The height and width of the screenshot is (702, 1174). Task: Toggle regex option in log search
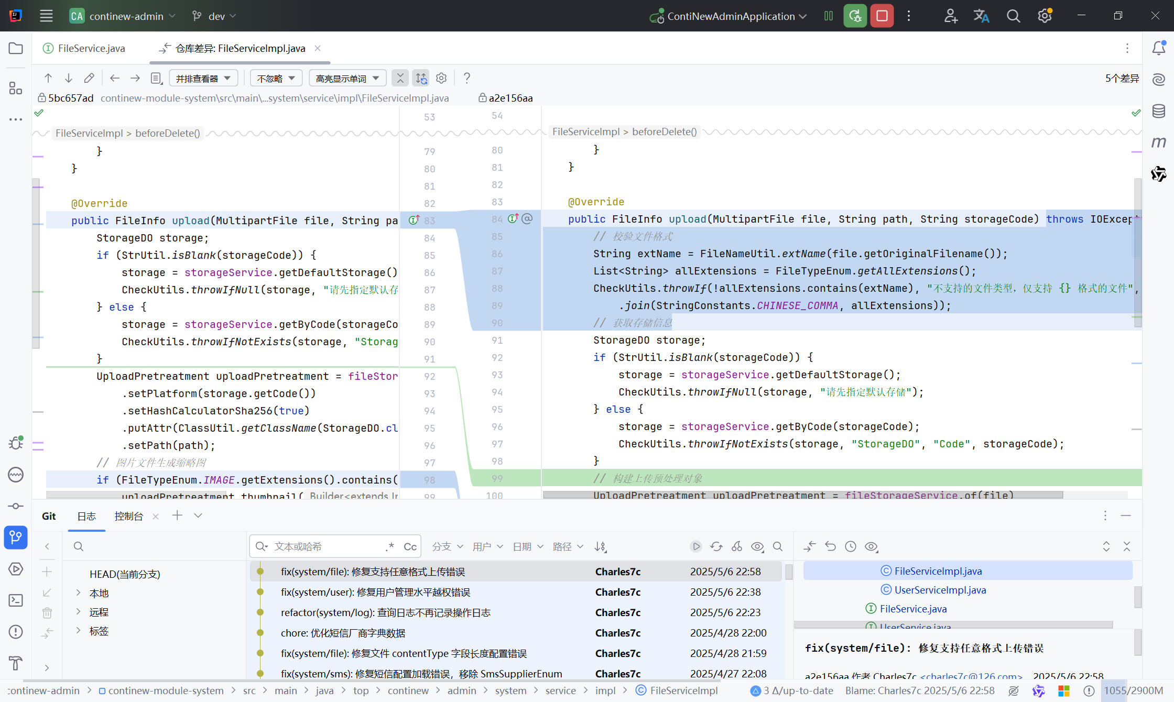389,546
